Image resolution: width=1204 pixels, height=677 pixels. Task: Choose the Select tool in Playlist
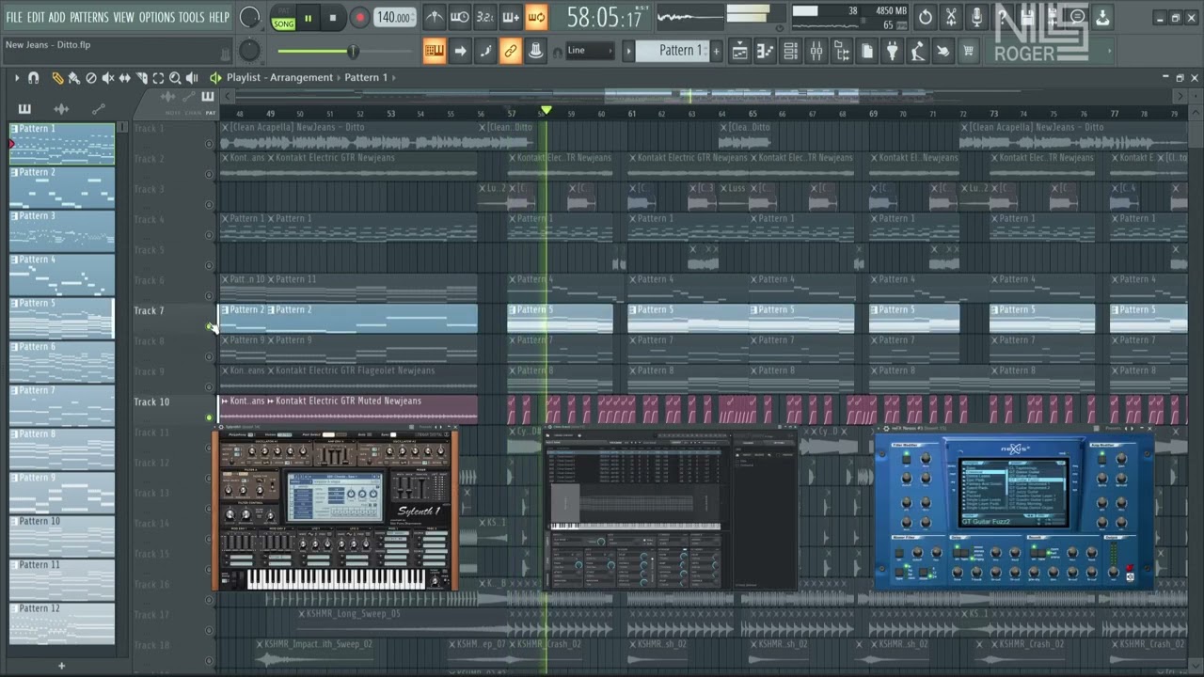click(158, 78)
